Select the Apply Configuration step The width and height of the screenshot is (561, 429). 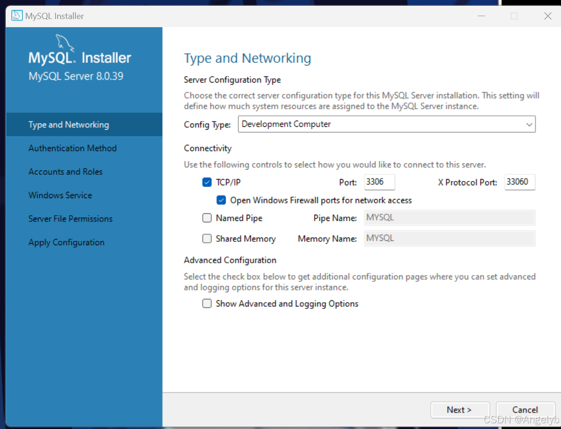(x=66, y=242)
